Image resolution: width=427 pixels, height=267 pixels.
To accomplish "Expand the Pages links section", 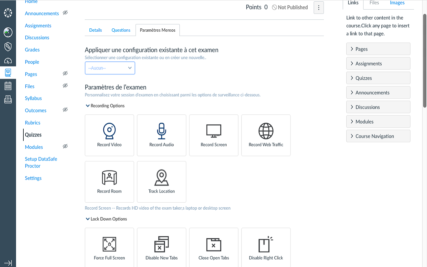I will click(x=378, y=49).
